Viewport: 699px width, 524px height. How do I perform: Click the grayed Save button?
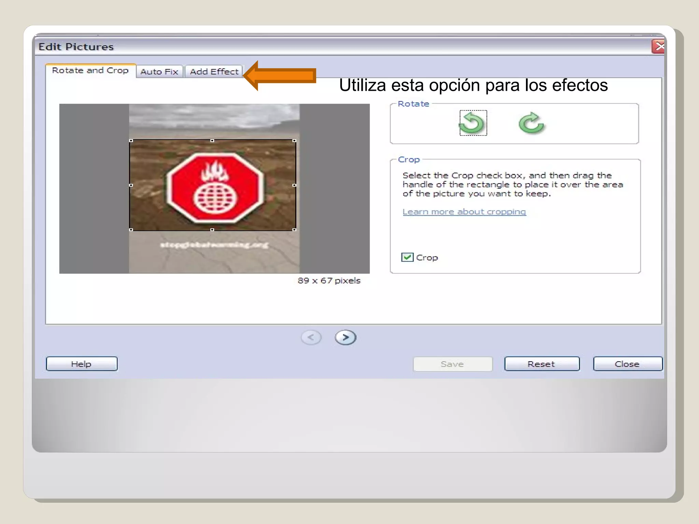tap(452, 364)
